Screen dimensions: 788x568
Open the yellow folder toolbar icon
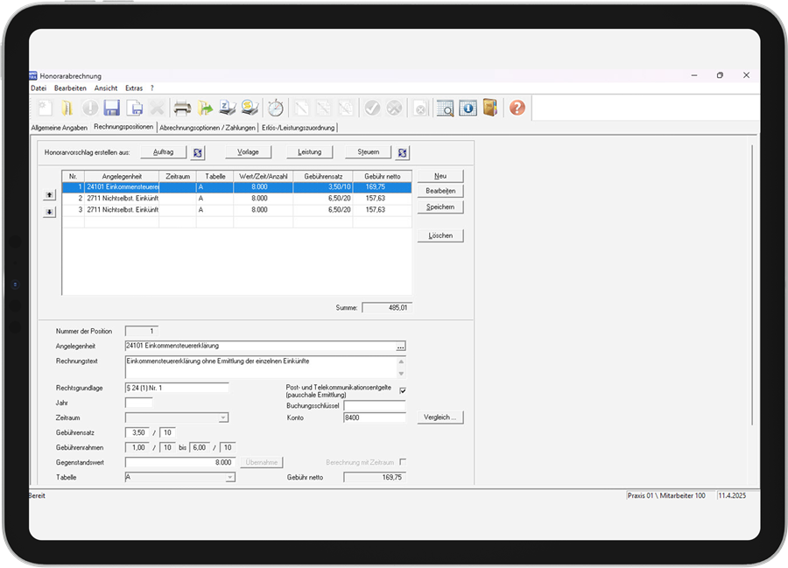coord(67,108)
